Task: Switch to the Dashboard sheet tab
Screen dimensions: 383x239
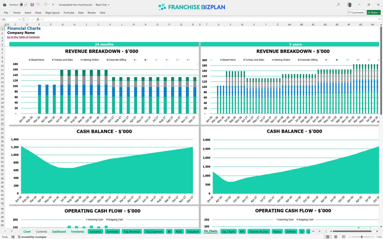Action: 59,232
